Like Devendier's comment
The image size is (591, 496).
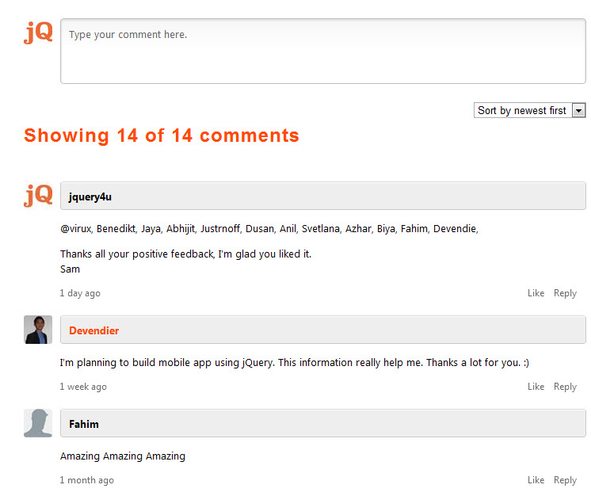536,387
